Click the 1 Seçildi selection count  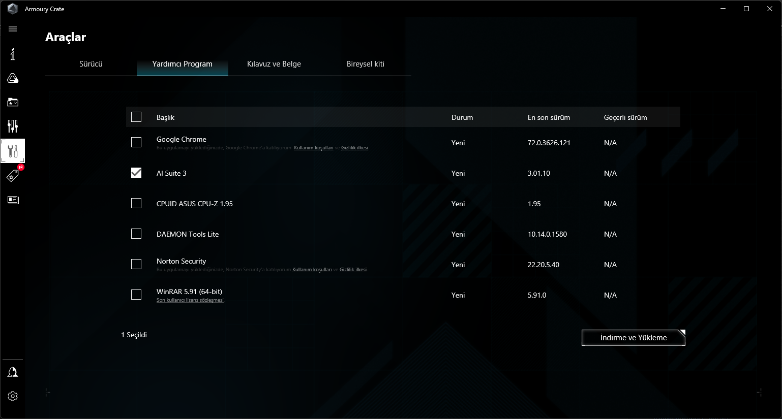click(x=134, y=335)
